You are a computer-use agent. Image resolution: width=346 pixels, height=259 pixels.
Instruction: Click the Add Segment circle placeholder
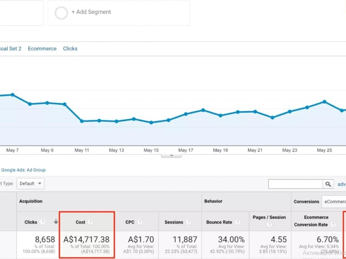tap(61, 13)
